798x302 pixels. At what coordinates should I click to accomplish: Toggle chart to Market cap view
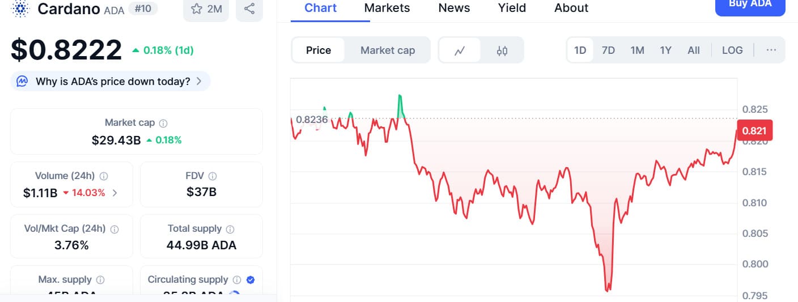[388, 50]
